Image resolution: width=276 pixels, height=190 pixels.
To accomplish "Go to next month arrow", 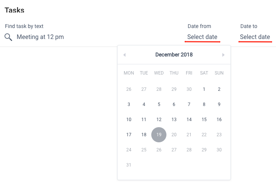I will click(x=223, y=55).
